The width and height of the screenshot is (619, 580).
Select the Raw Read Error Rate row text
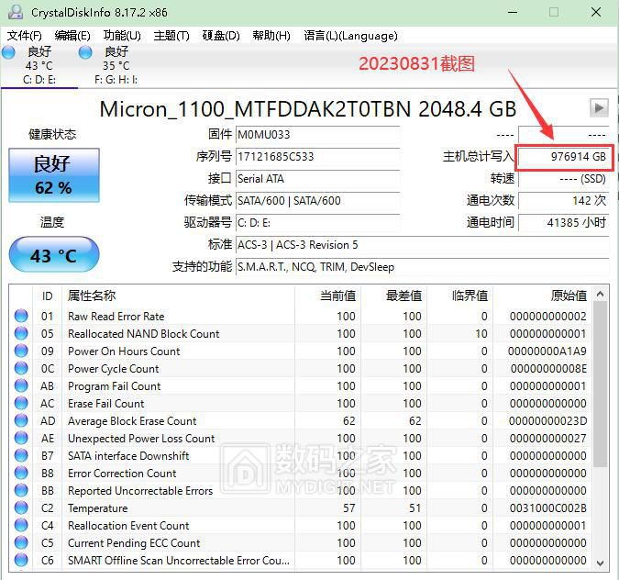[116, 316]
